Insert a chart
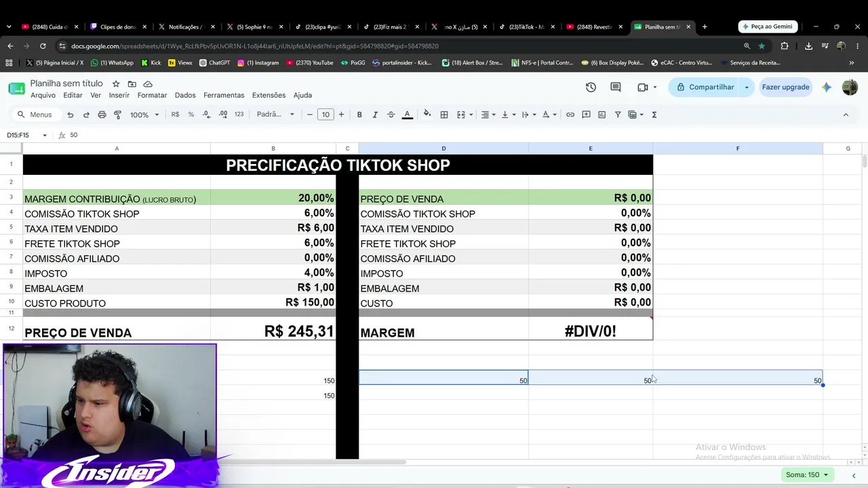 point(601,115)
